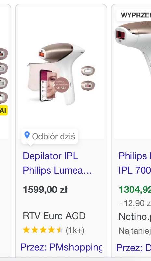Follow the Przez: PMshopping link
This screenshot has height=261, width=151.
[x=61, y=247]
